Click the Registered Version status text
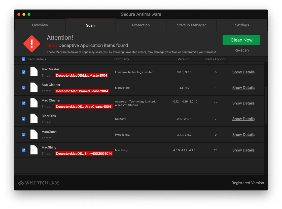Screen dimensions: 282x209 pyautogui.click(x=248, y=183)
